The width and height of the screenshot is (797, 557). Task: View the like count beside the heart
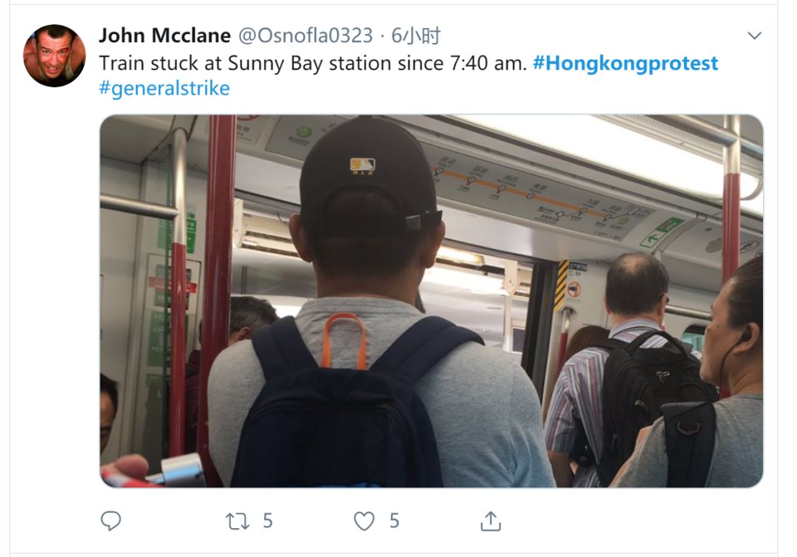[394, 521]
